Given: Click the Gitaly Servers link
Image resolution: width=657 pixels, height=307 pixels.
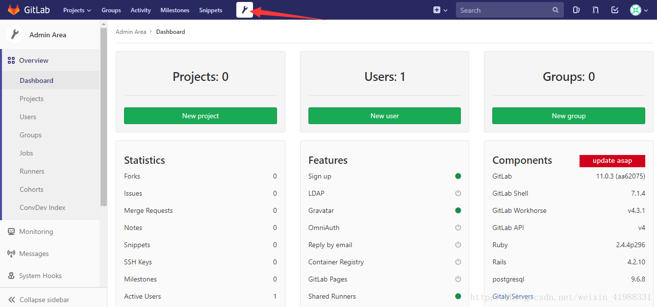Looking at the screenshot, I should [513, 296].
